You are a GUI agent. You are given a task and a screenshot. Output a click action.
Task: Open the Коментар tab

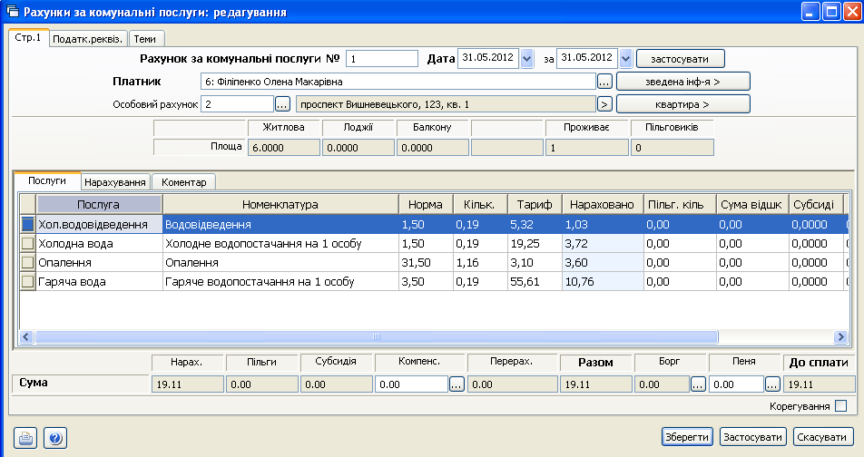pos(184,182)
